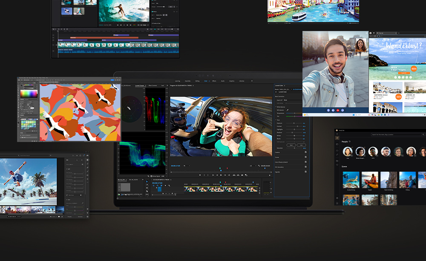The image size is (426, 261).
Task: Select the WB Selector eyedropper
Action: [288, 110]
